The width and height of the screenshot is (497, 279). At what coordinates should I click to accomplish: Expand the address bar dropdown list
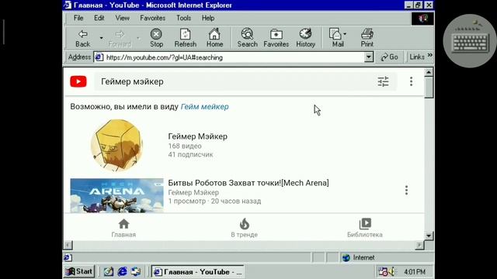[369, 57]
